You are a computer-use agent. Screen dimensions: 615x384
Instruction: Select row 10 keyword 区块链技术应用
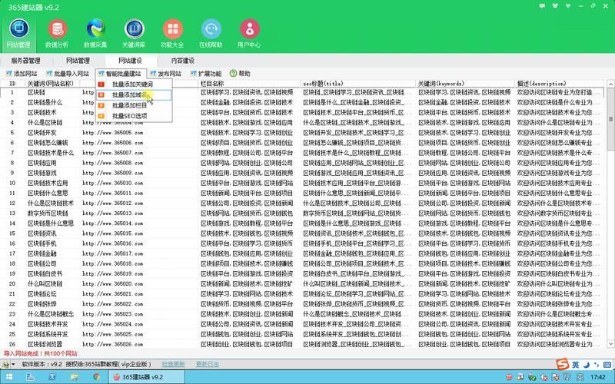tap(48, 183)
